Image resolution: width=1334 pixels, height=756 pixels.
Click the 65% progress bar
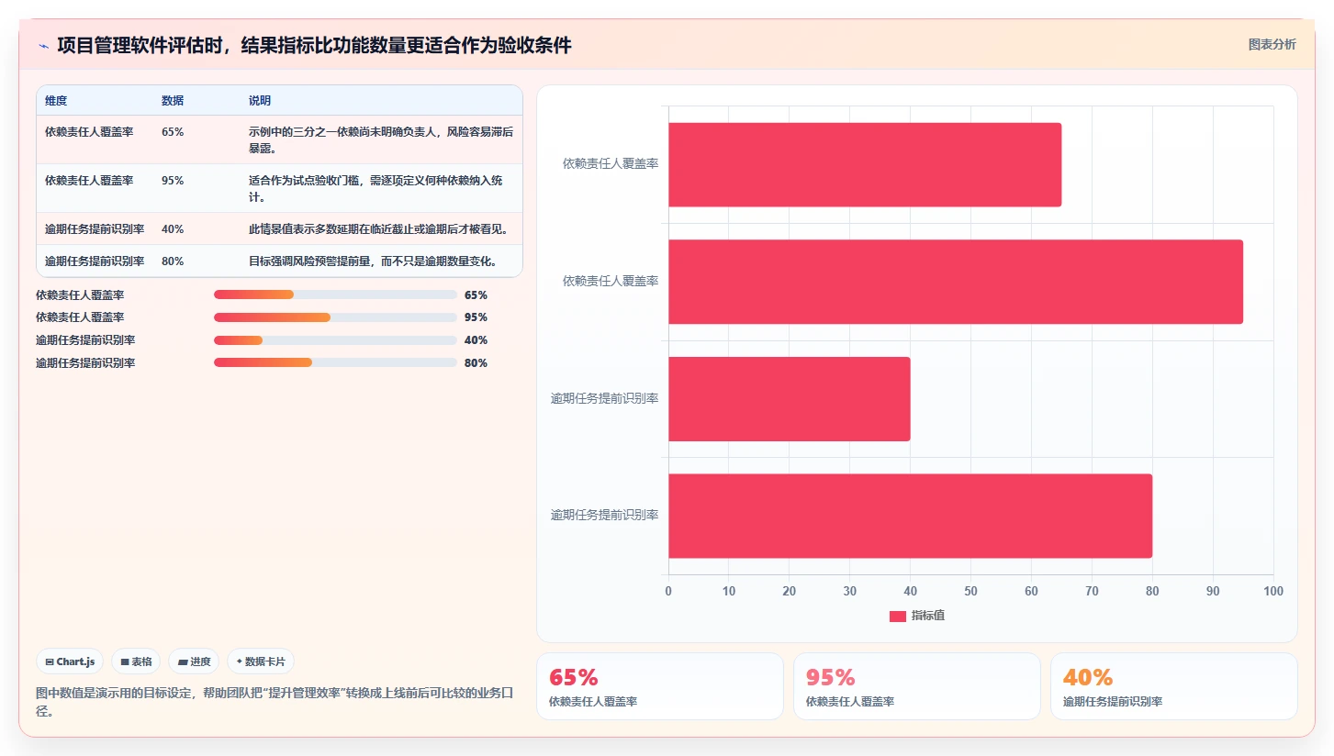tap(335, 295)
